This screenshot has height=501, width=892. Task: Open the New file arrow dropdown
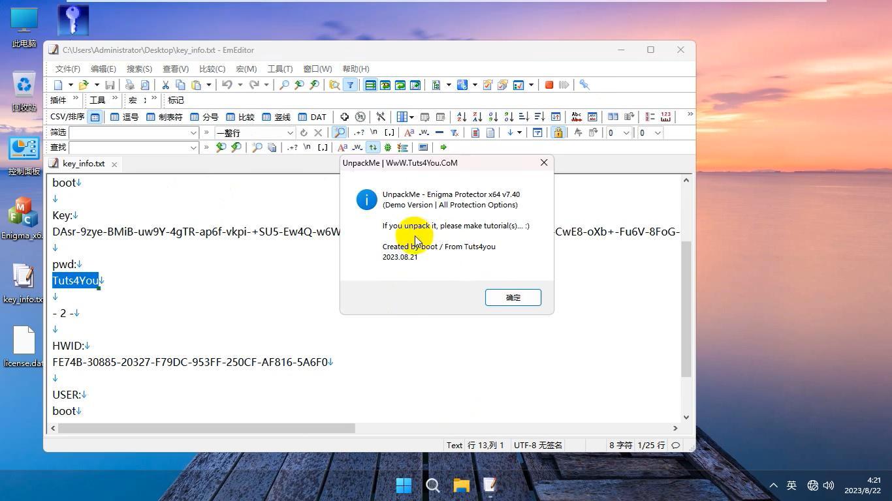tap(71, 85)
